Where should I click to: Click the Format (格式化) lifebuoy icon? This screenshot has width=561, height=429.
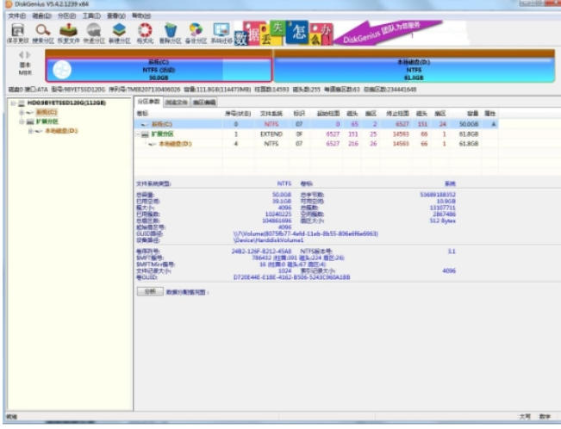(x=145, y=33)
